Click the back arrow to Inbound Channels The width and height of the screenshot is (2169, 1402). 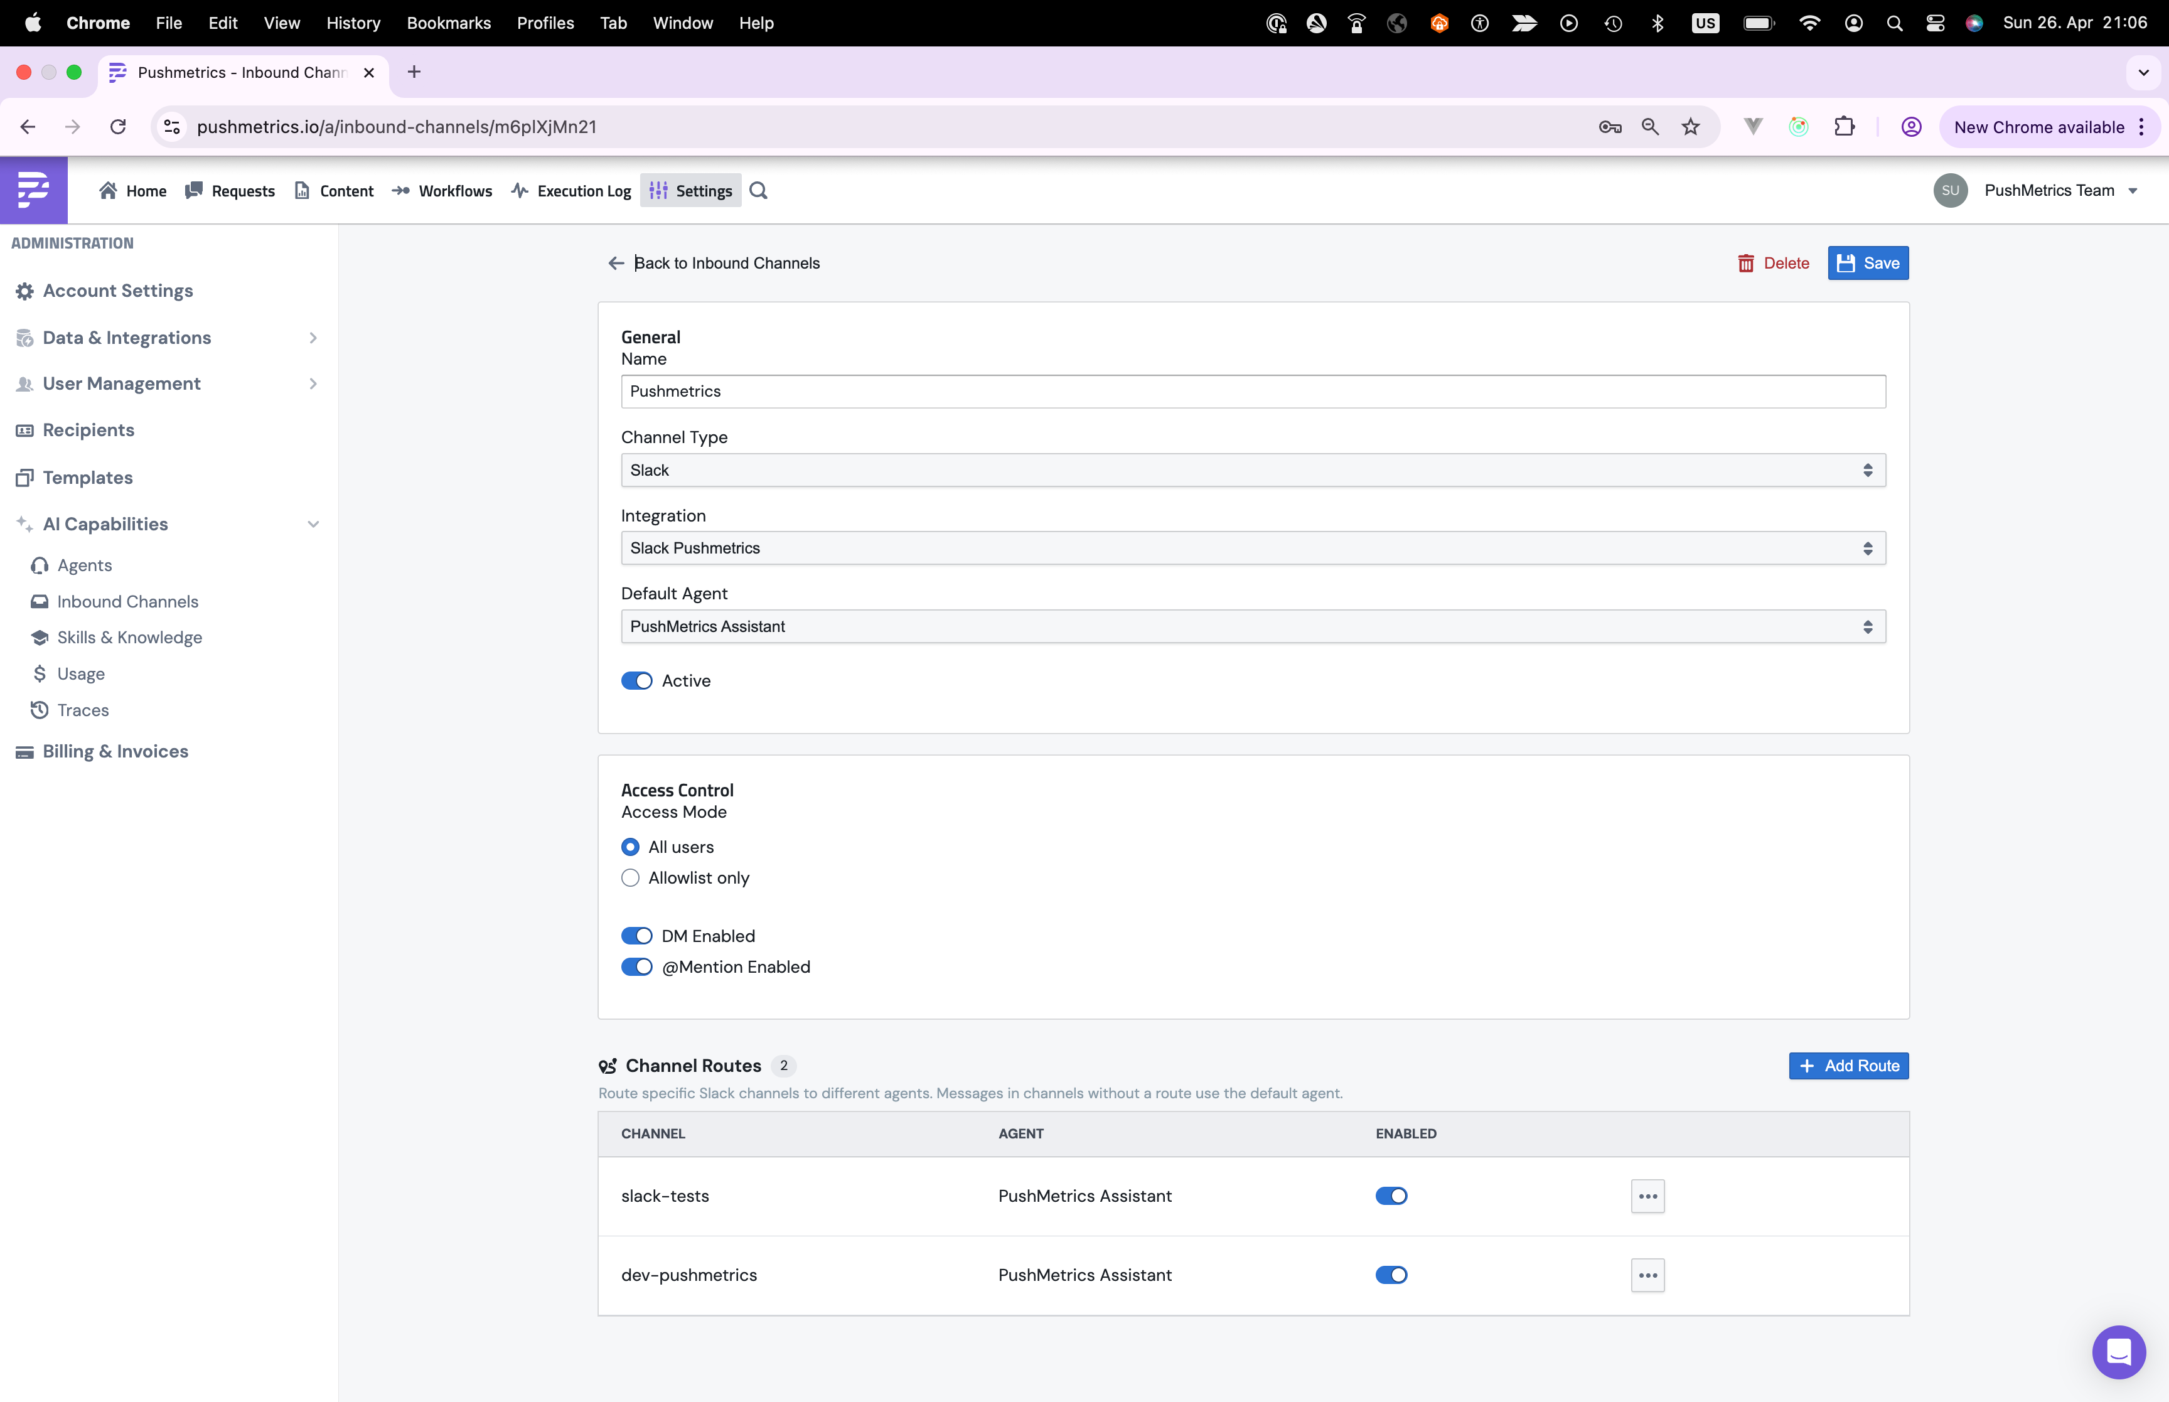616,263
